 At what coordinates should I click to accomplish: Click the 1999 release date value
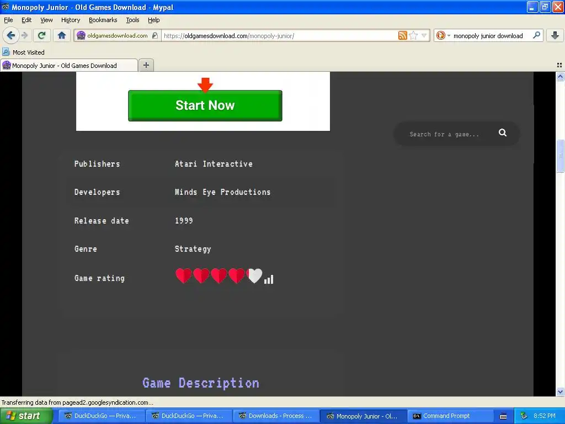coord(184,221)
